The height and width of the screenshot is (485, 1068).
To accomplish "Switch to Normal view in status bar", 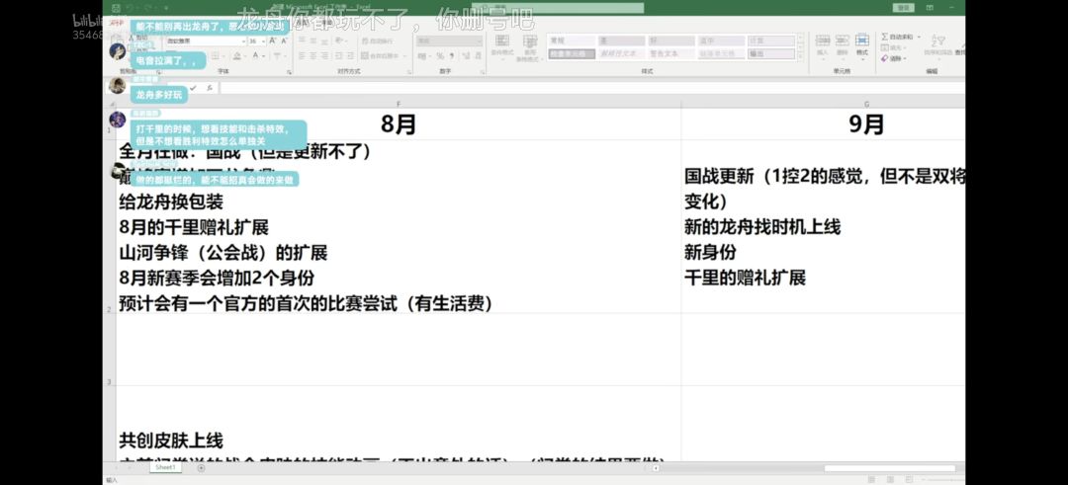I will pos(870,479).
